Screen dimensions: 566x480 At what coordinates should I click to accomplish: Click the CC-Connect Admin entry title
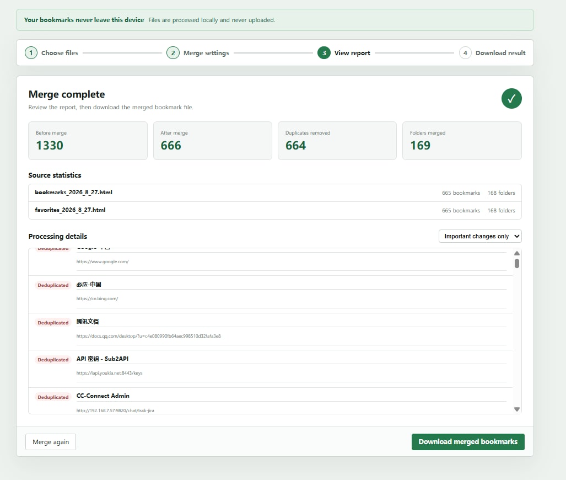103,396
